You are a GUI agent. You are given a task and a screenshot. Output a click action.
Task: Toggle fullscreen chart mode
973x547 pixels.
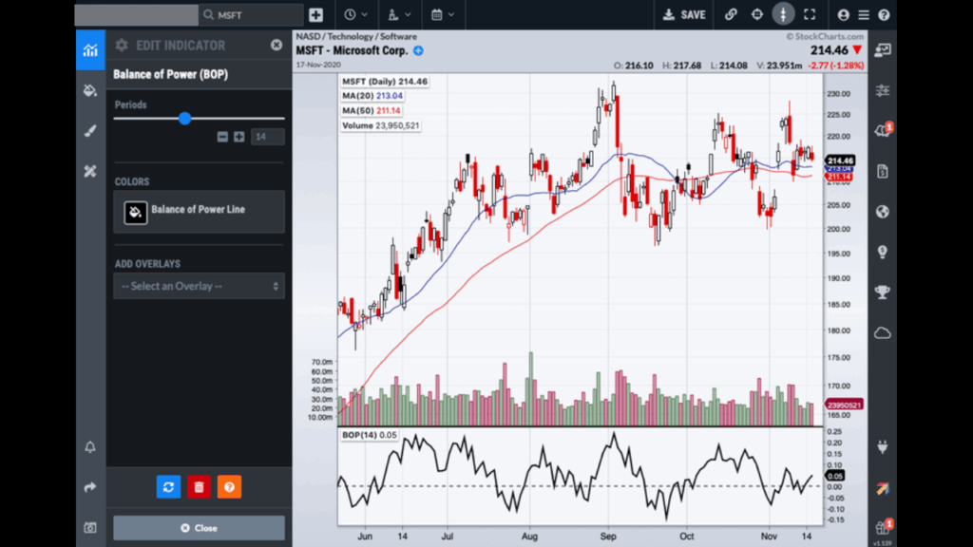[810, 14]
